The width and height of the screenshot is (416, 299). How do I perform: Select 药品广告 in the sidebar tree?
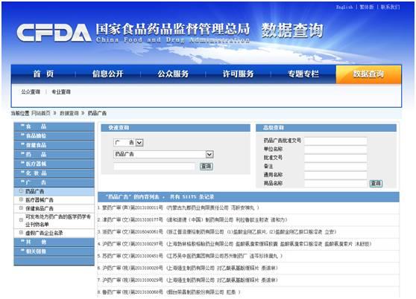tap(35, 191)
